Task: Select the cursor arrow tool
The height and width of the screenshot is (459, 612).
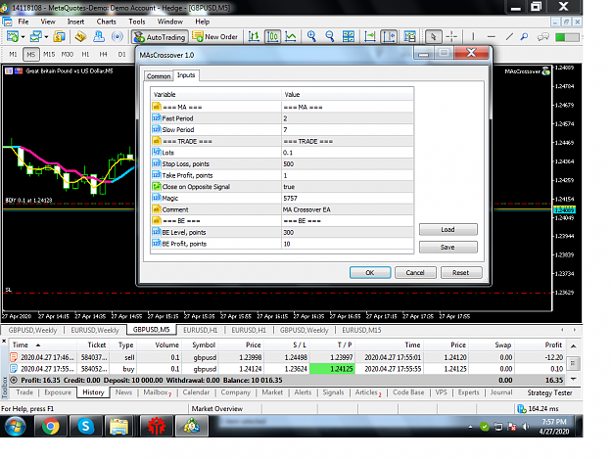Action: (433, 36)
